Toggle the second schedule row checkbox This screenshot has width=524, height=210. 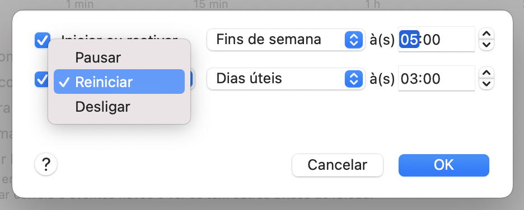[x=41, y=79]
